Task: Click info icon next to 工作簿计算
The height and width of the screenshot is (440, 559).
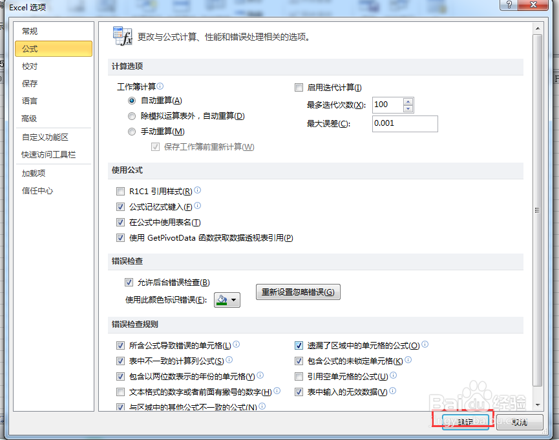Action: click(x=160, y=86)
